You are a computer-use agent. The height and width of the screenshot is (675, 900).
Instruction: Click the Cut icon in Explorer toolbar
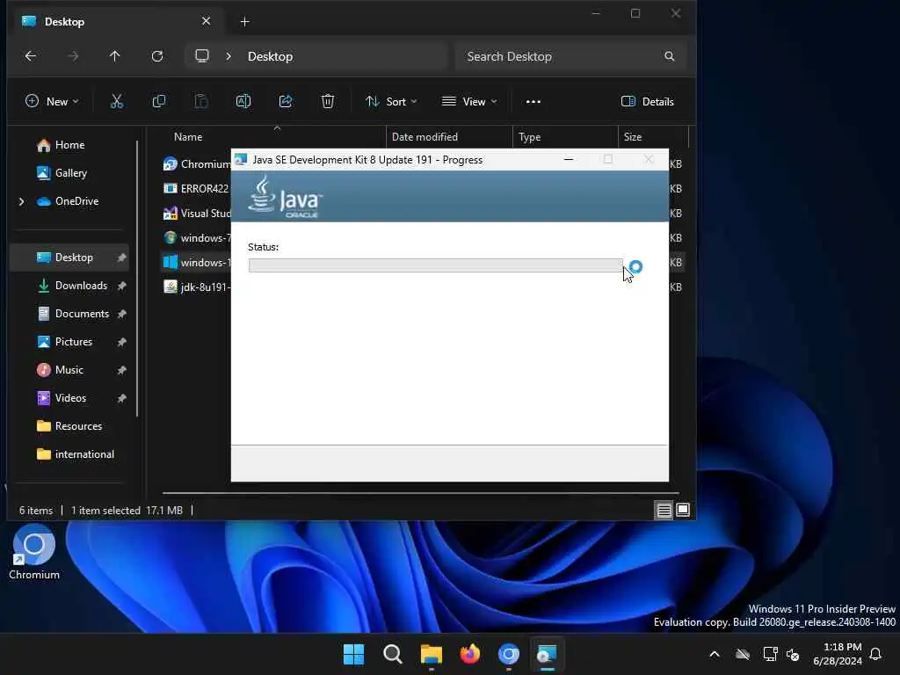pos(117,102)
